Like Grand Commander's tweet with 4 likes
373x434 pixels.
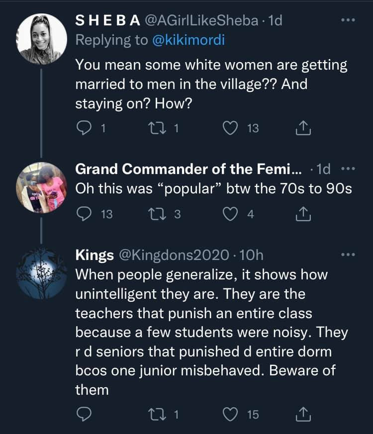(230, 214)
